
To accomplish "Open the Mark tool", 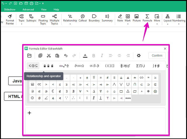I will (128, 18).
